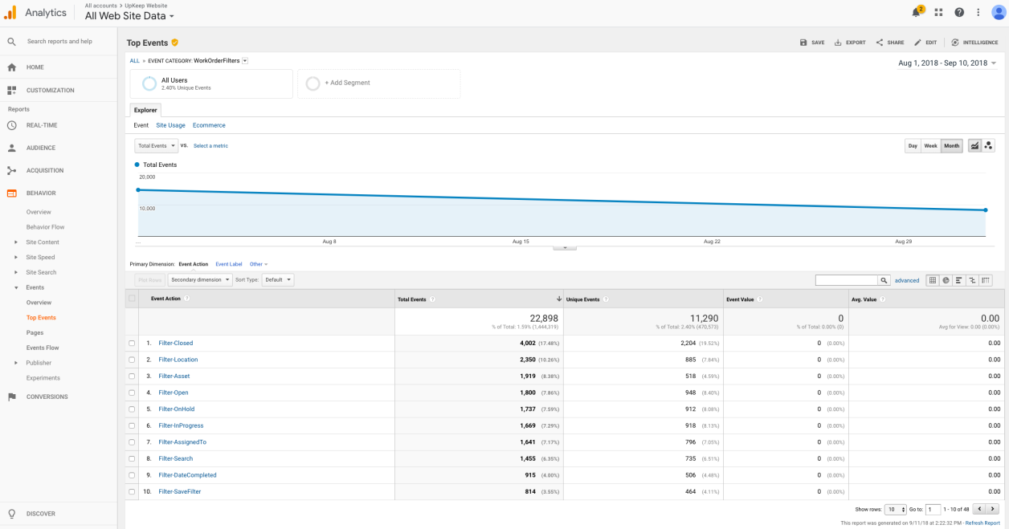
Task: Select the Comparison view icon
Action: tap(972, 280)
